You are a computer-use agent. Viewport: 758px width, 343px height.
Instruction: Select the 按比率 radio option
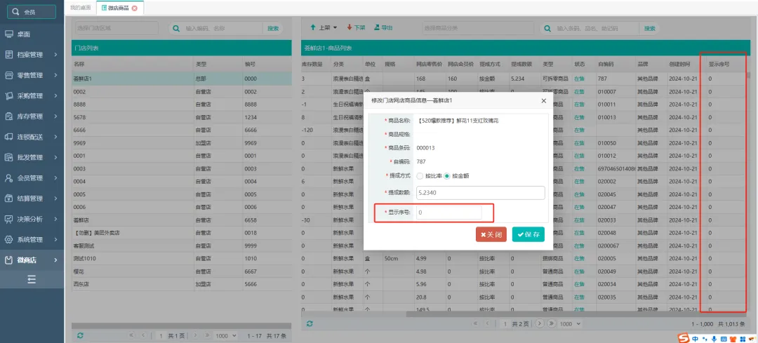click(x=420, y=175)
